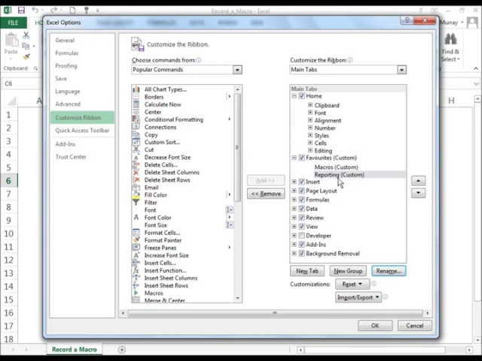Collapse the Home tab node
Screen dimensions: 482x361
(294, 96)
